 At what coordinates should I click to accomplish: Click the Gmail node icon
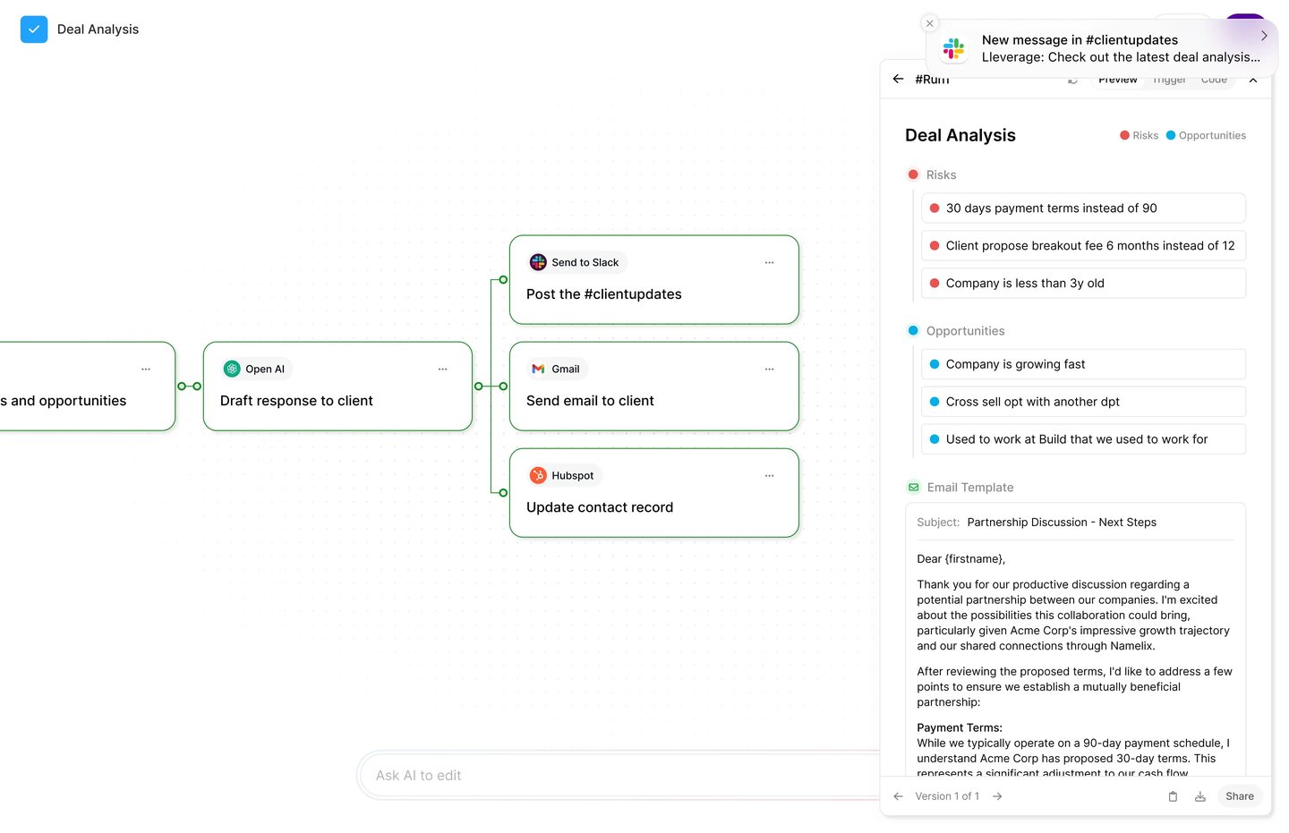[538, 369]
